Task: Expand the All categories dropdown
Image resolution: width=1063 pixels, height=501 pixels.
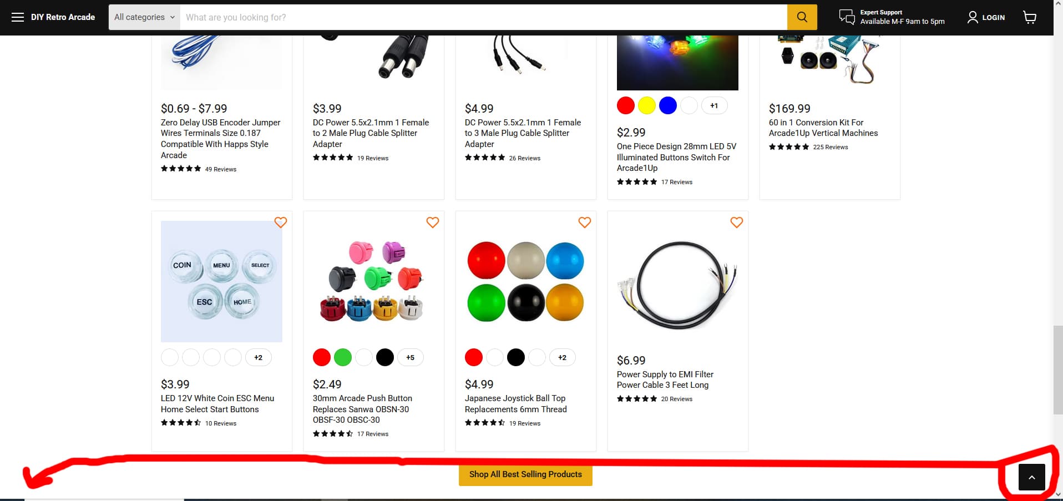Action: click(144, 17)
